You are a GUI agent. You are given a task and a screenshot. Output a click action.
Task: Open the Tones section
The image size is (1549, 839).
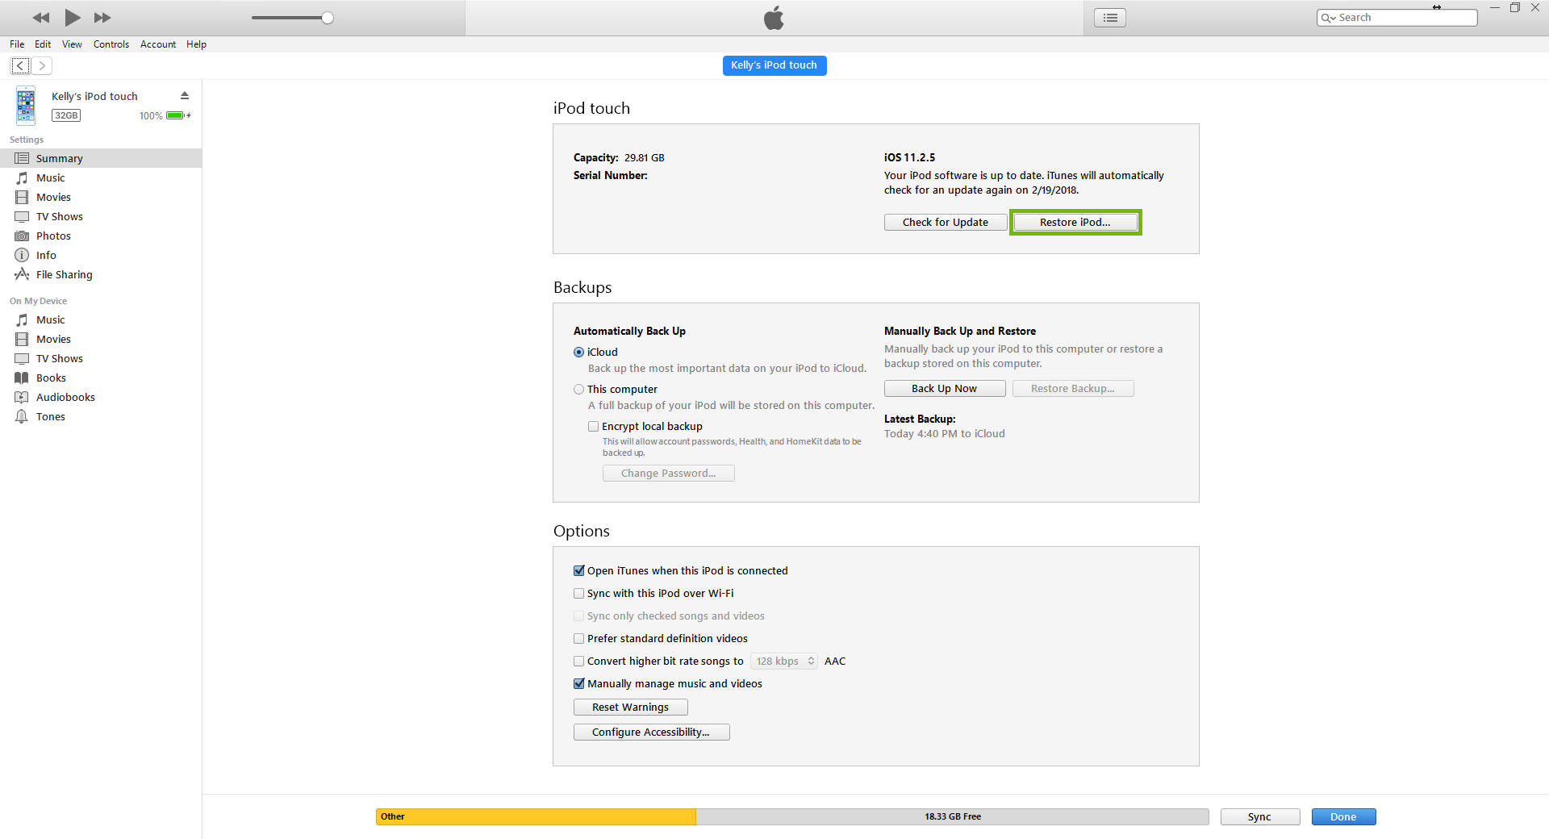pos(50,416)
